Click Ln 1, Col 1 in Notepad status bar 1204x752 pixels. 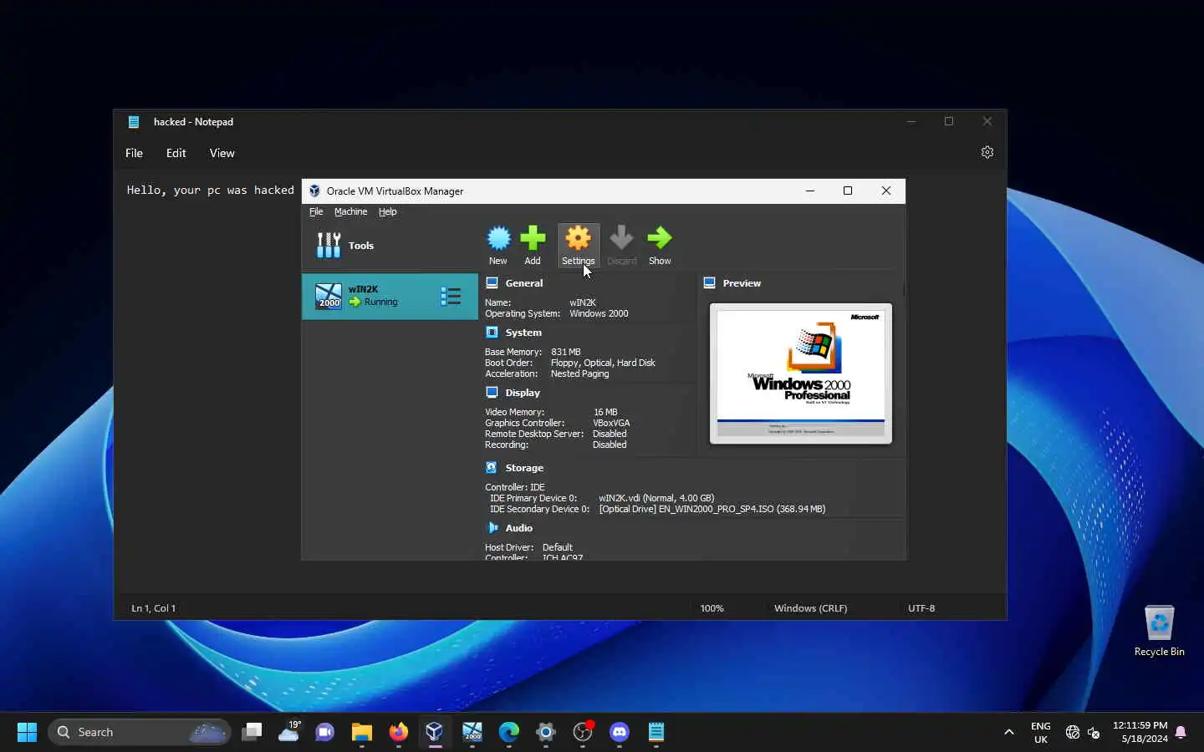[x=154, y=608]
